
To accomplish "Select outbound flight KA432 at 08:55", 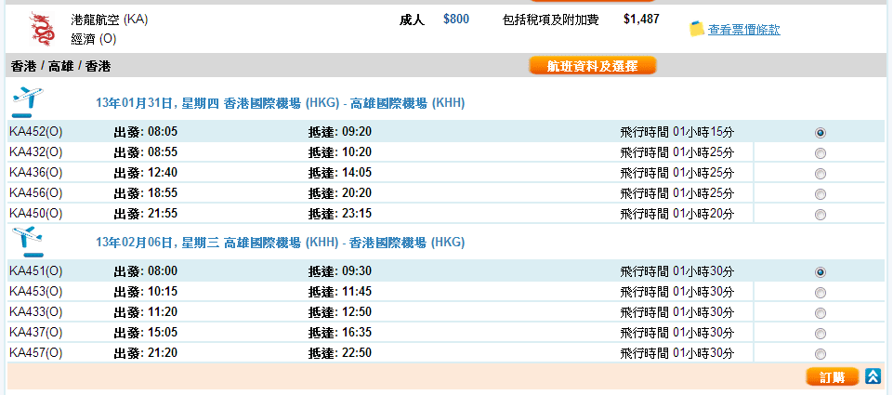I will pos(820,153).
